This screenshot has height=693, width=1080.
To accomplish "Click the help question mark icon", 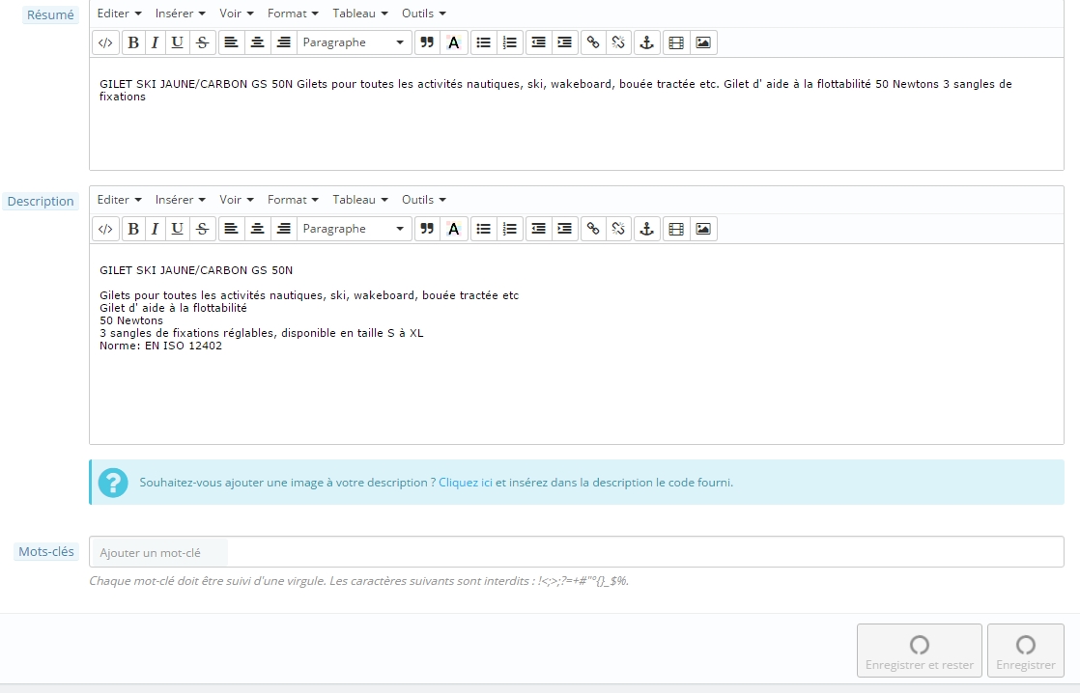I will pyautogui.click(x=113, y=483).
